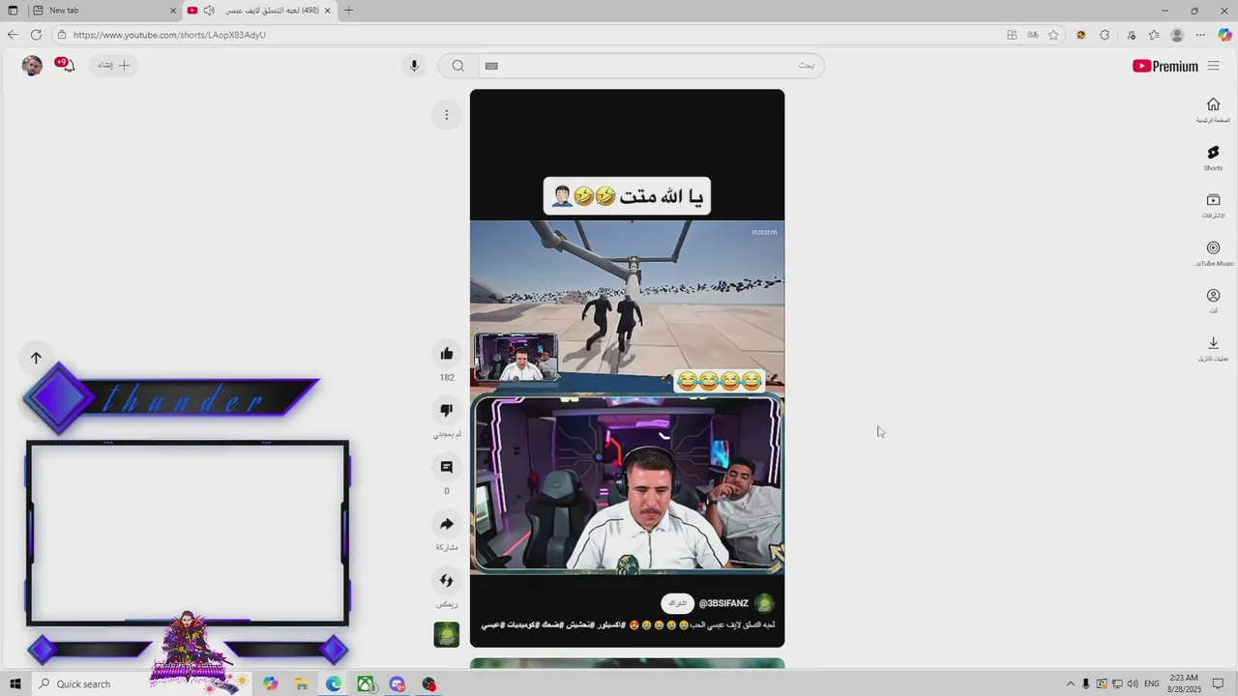Open the @3BSIFANZ channel avatar
Screen dimensions: 1238x696
click(764, 603)
